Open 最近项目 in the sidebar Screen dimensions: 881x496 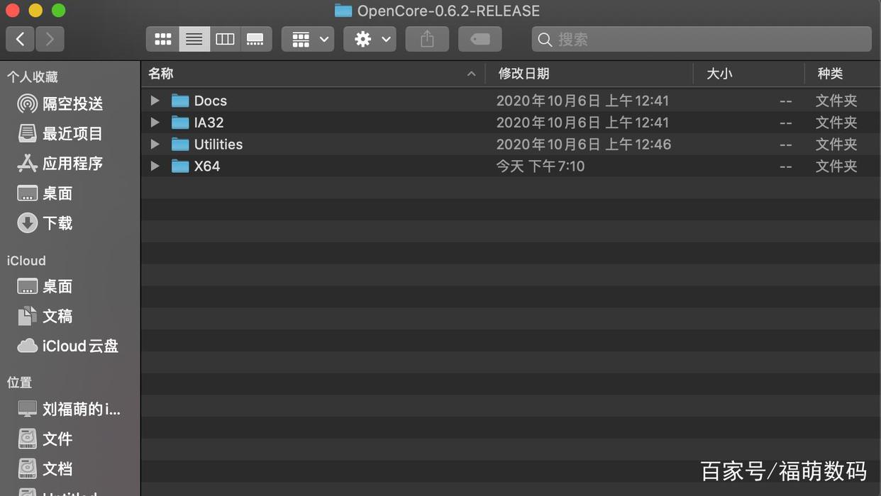pos(60,134)
